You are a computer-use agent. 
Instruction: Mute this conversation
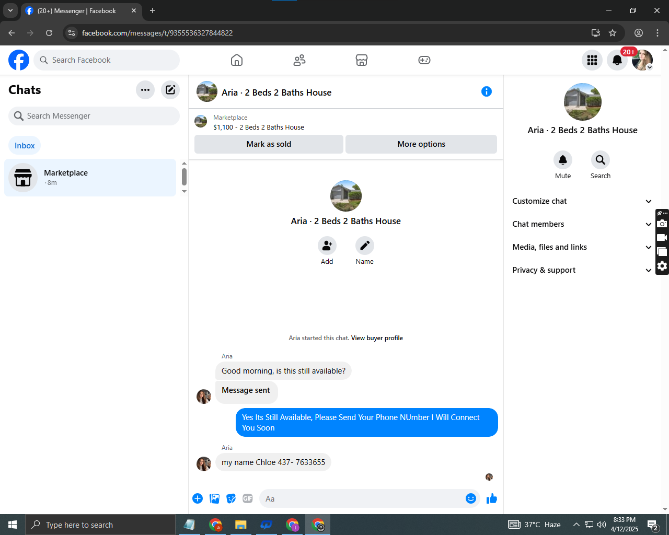pos(563,160)
